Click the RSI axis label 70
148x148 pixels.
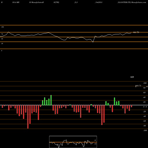tap(2, 34)
